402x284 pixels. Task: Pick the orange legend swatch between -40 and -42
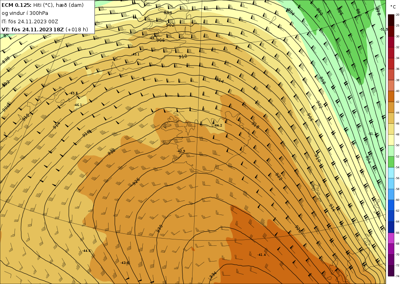391,96
